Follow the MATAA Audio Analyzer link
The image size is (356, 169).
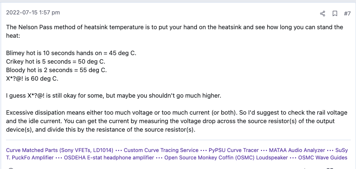(297, 150)
